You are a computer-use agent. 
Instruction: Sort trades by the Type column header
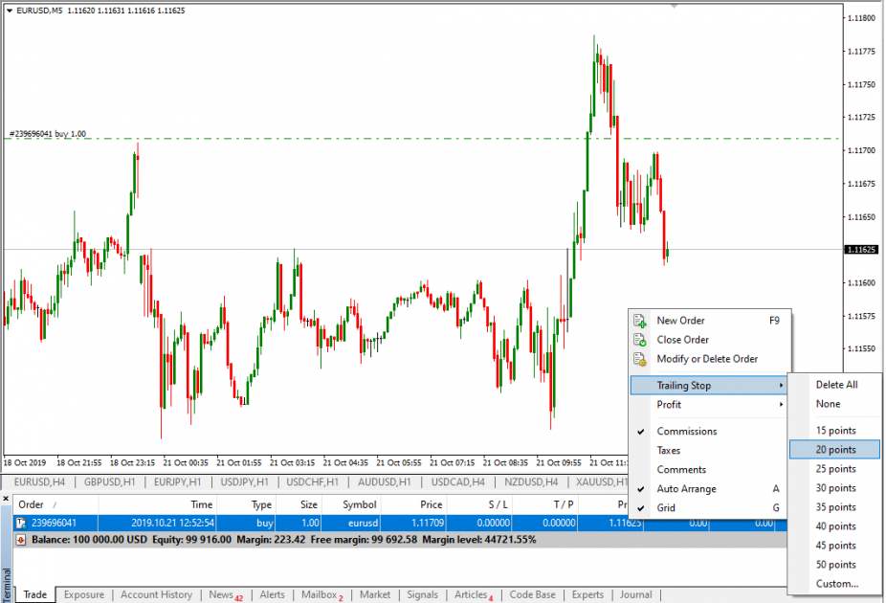pos(247,504)
